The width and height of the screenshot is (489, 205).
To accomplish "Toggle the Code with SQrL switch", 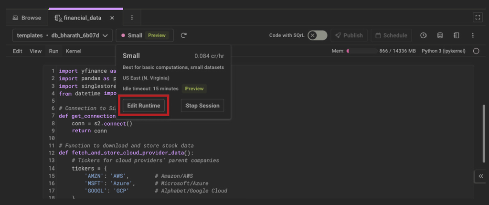I will pyautogui.click(x=317, y=35).
